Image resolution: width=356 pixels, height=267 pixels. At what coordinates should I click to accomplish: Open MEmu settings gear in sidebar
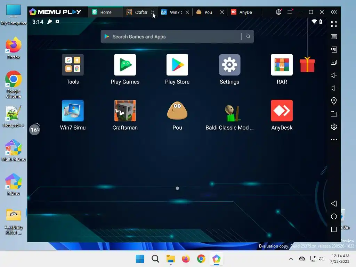click(x=334, y=127)
